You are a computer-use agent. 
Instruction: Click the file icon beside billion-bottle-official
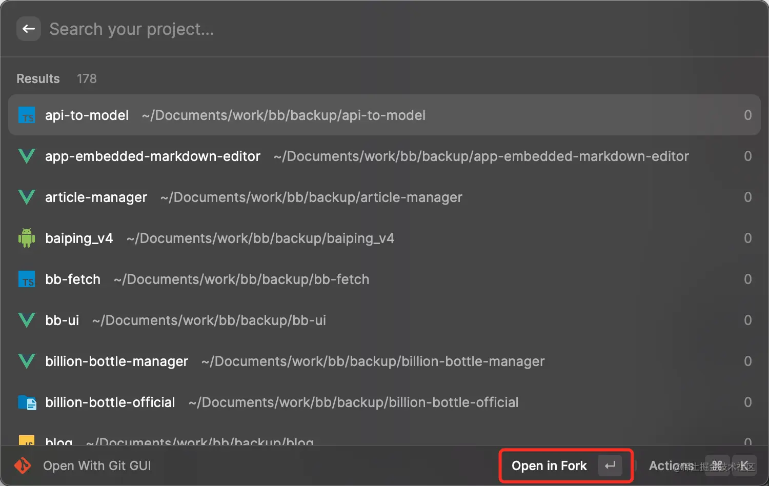tap(27, 402)
